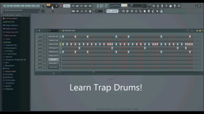204x114 pixels.
Task: Open the Browser view icon
Action: pyautogui.click(x=140, y=11)
